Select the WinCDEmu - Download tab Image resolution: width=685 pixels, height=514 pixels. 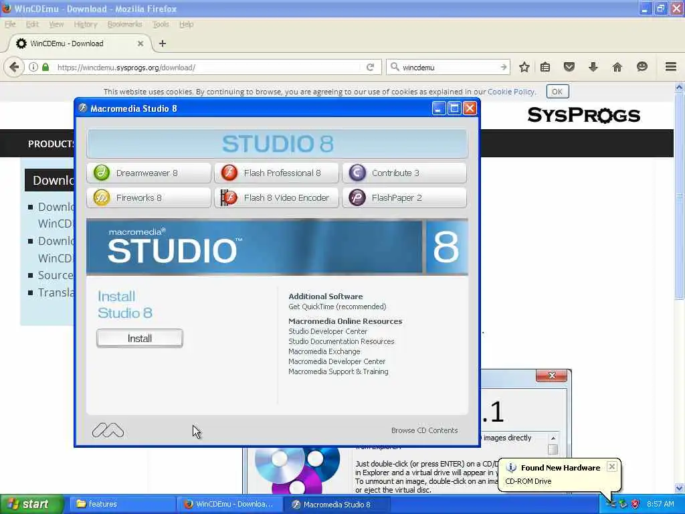tap(79, 44)
